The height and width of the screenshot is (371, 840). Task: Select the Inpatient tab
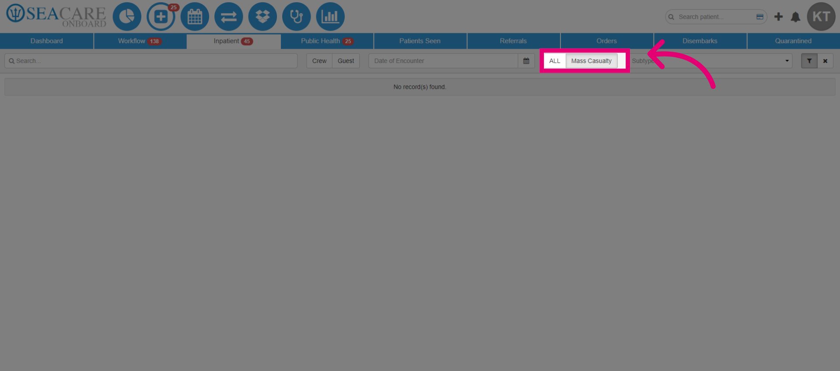[x=234, y=41]
